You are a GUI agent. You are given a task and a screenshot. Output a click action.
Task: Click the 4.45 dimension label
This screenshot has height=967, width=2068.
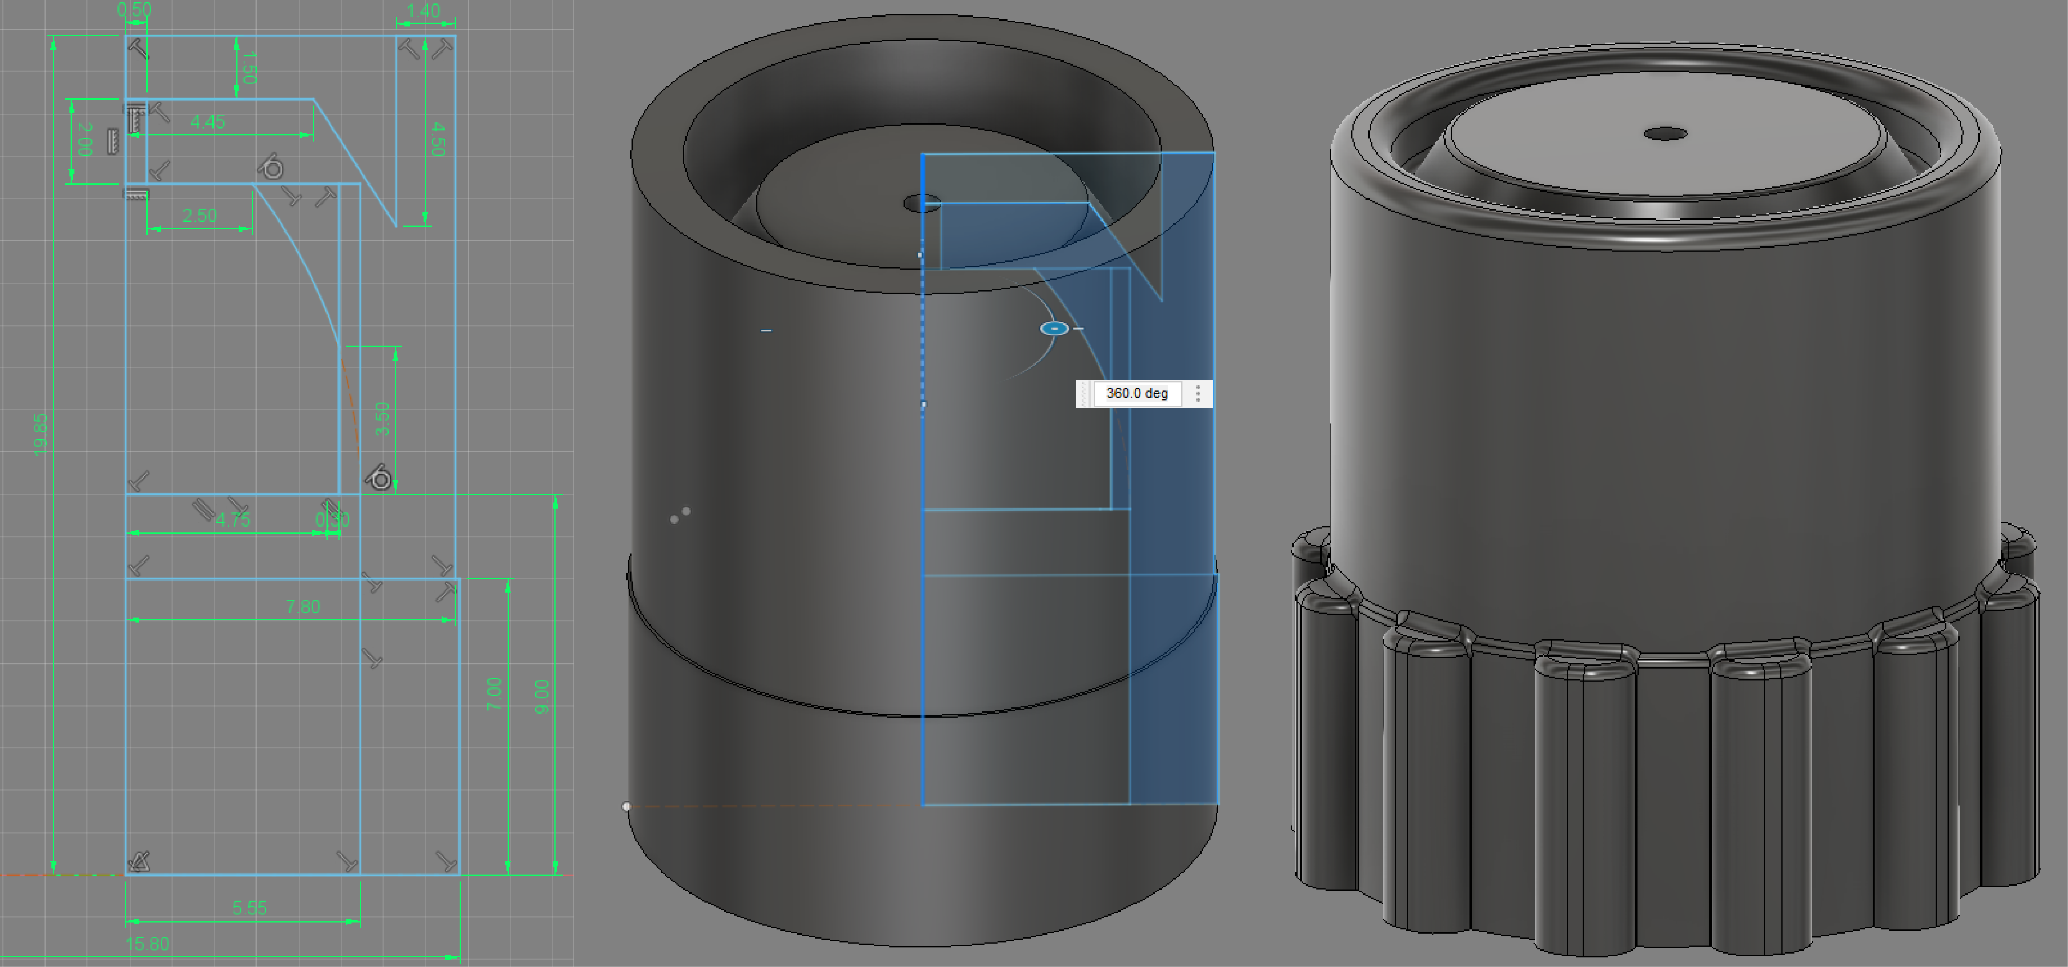[x=208, y=122]
